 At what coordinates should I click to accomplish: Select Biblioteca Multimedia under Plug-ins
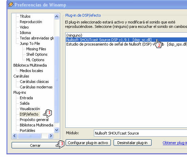[x=36, y=125]
